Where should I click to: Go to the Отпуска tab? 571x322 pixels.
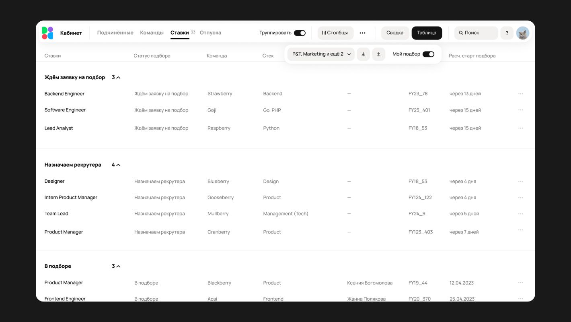210,33
